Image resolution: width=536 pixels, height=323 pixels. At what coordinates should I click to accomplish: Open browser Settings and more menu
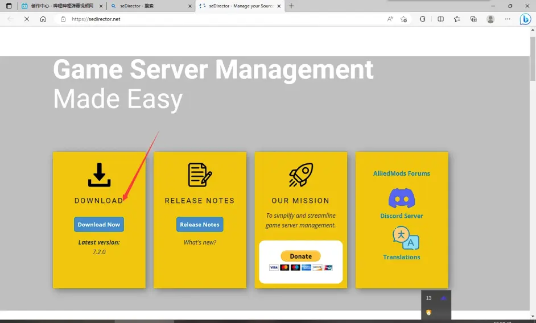coord(508,19)
